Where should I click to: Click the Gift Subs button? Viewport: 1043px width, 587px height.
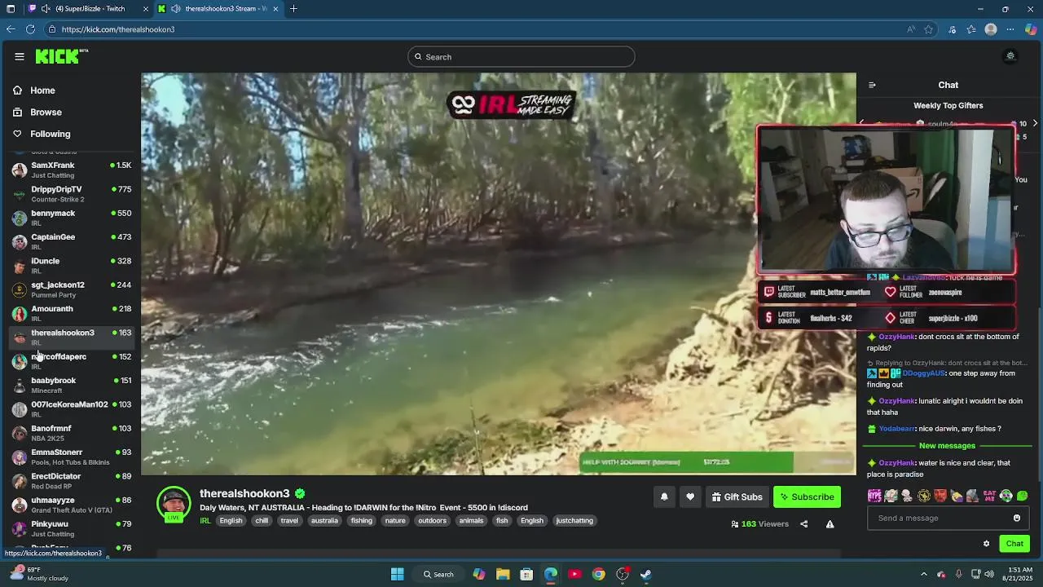737,497
